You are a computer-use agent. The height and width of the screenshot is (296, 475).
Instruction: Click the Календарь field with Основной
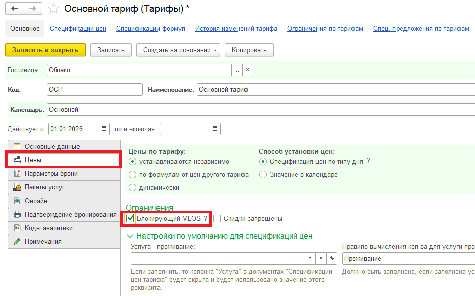[x=261, y=109]
